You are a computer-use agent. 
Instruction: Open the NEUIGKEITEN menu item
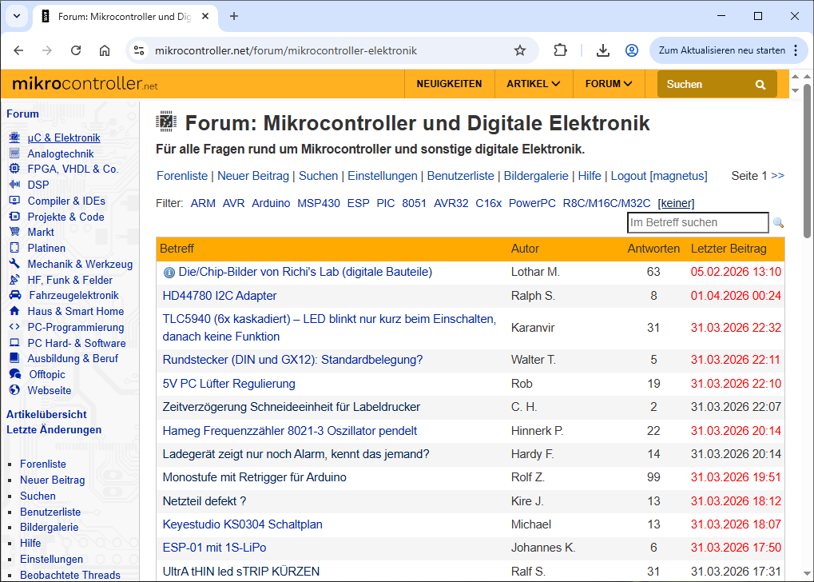(x=449, y=84)
